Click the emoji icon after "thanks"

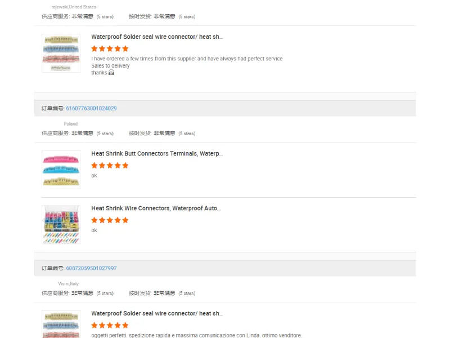click(x=111, y=73)
